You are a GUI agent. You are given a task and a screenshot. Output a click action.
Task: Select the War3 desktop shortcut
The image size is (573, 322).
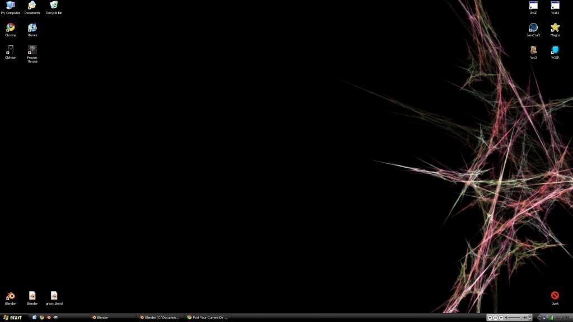[x=555, y=8]
